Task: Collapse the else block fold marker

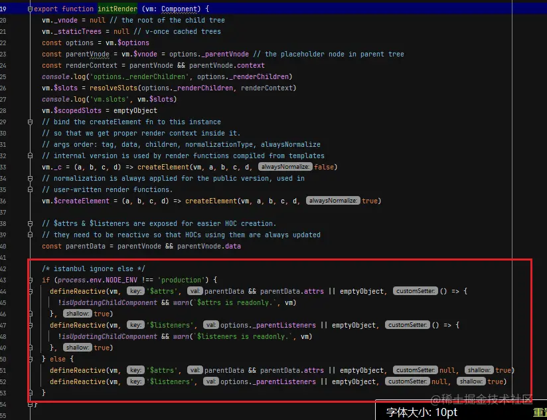Action: click(30, 359)
